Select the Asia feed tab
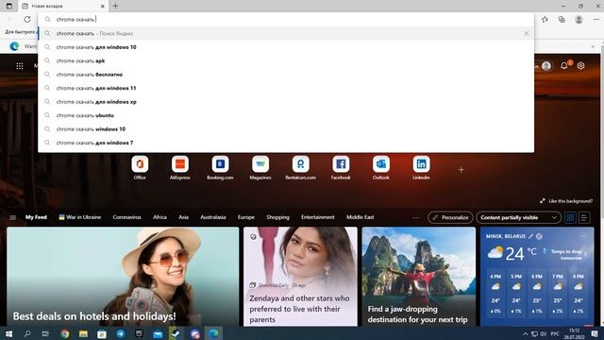The width and height of the screenshot is (604, 340). pyautogui.click(x=183, y=217)
